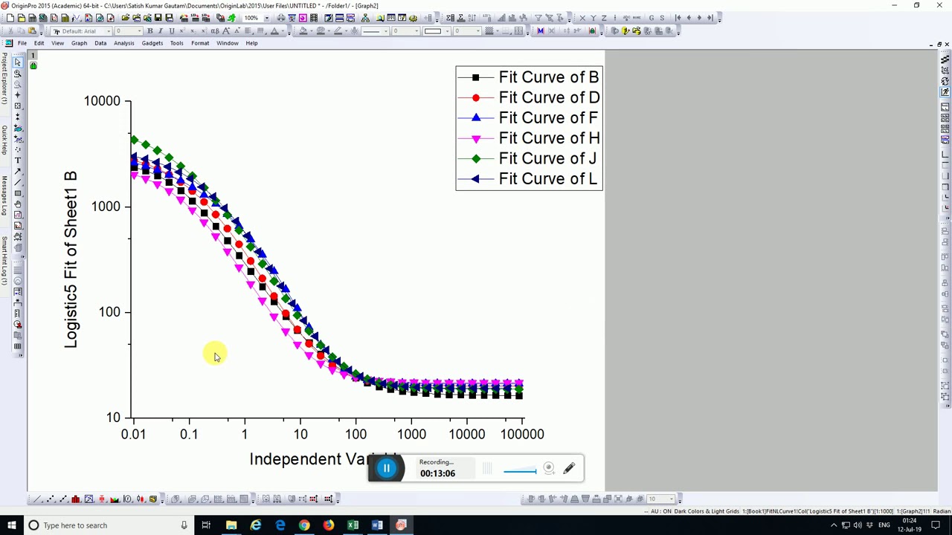Open the Messages Log side tab
The height and width of the screenshot is (535, 952).
[x=4, y=195]
